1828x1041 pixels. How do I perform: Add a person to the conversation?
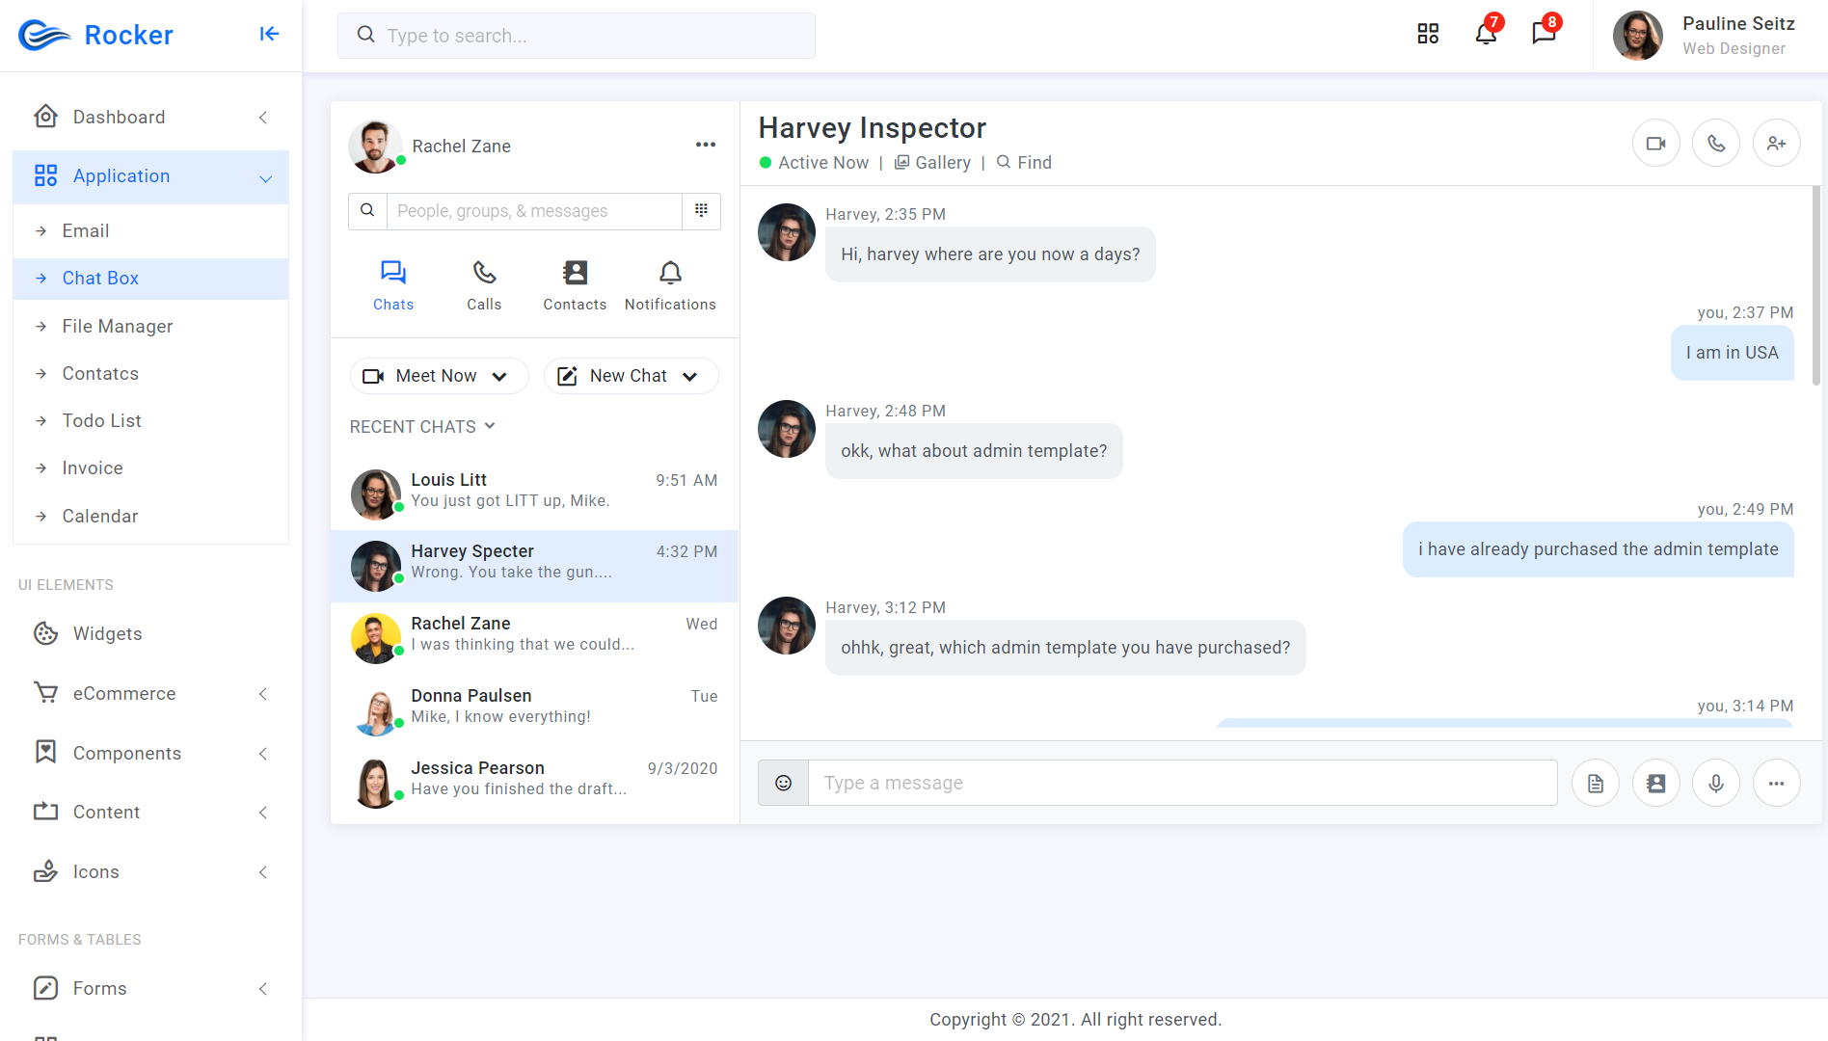click(1776, 144)
